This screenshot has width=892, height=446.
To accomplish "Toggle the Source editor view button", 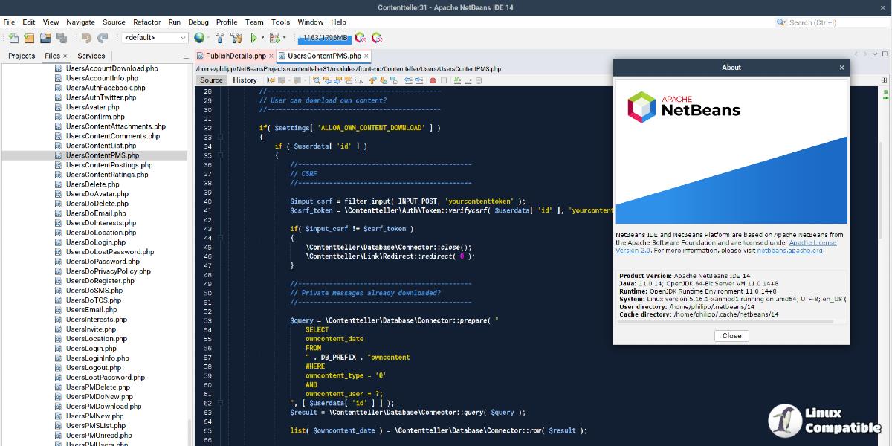I will pyautogui.click(x=211, y=80).
